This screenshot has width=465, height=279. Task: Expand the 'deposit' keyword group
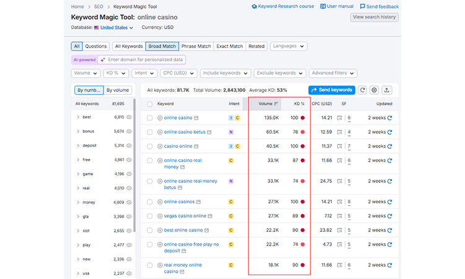[78, 146]
